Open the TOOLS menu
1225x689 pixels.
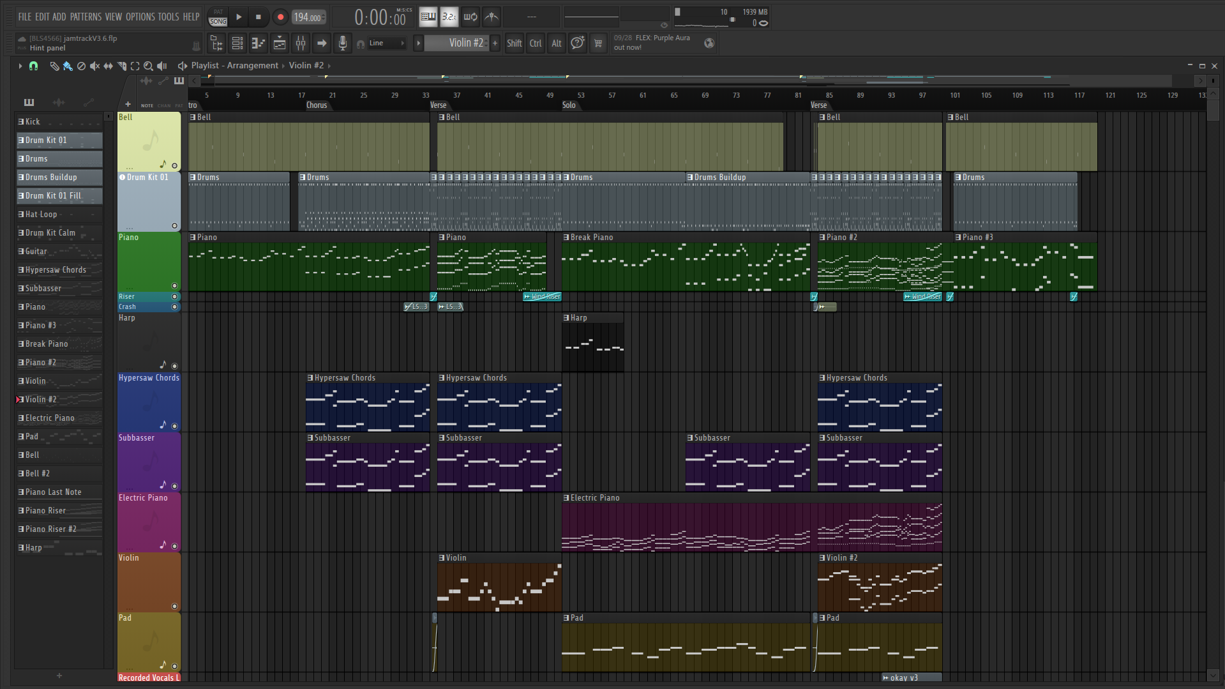(169, 17)
